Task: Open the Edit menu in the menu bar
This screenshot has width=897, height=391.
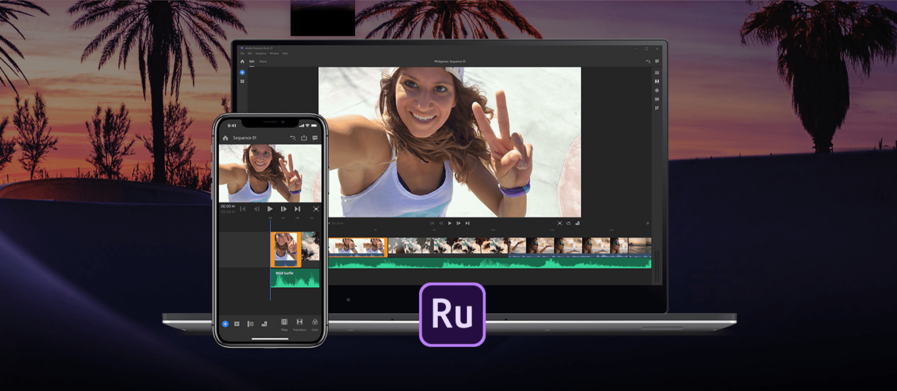Action: 250,53
